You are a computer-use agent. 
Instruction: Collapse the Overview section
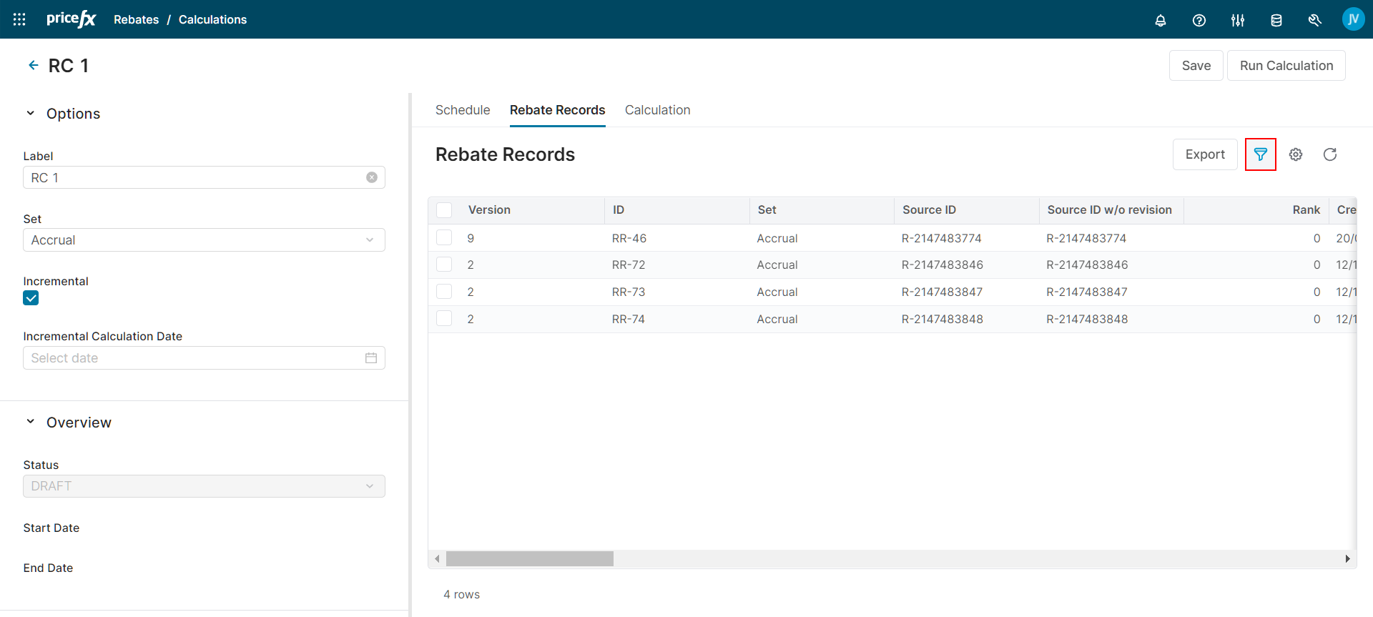pyautogui.click(x=31, y=422)
